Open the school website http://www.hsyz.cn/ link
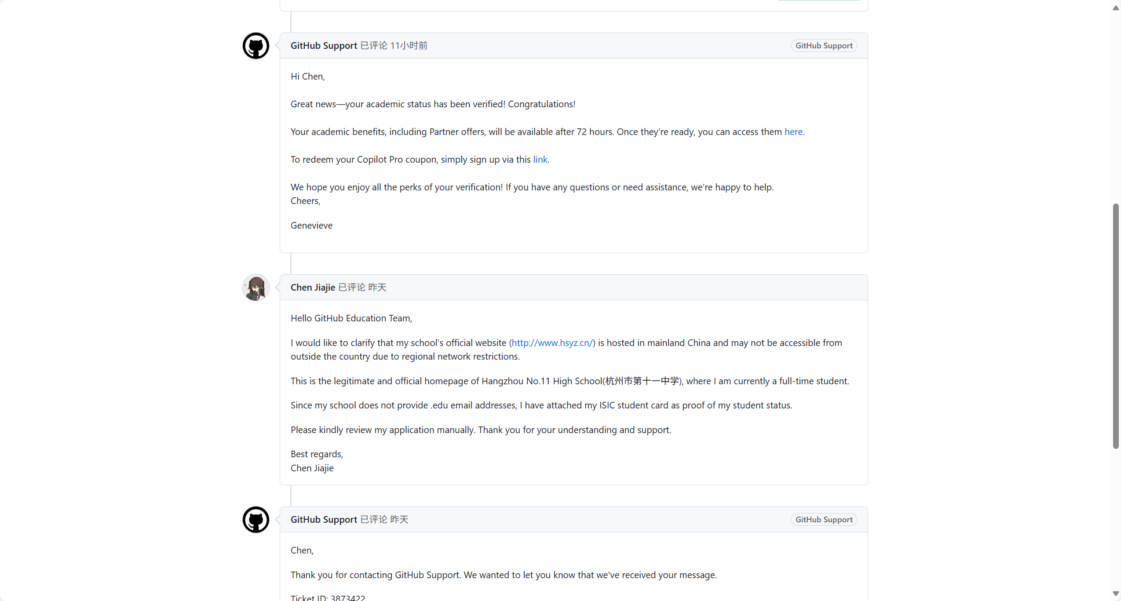This screenshot has width=1121, height=601. [552, 342]
